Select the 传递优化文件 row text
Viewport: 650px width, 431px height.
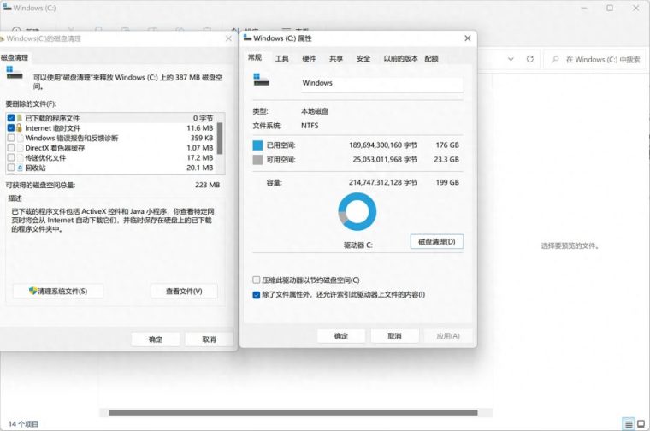[45, 158]
